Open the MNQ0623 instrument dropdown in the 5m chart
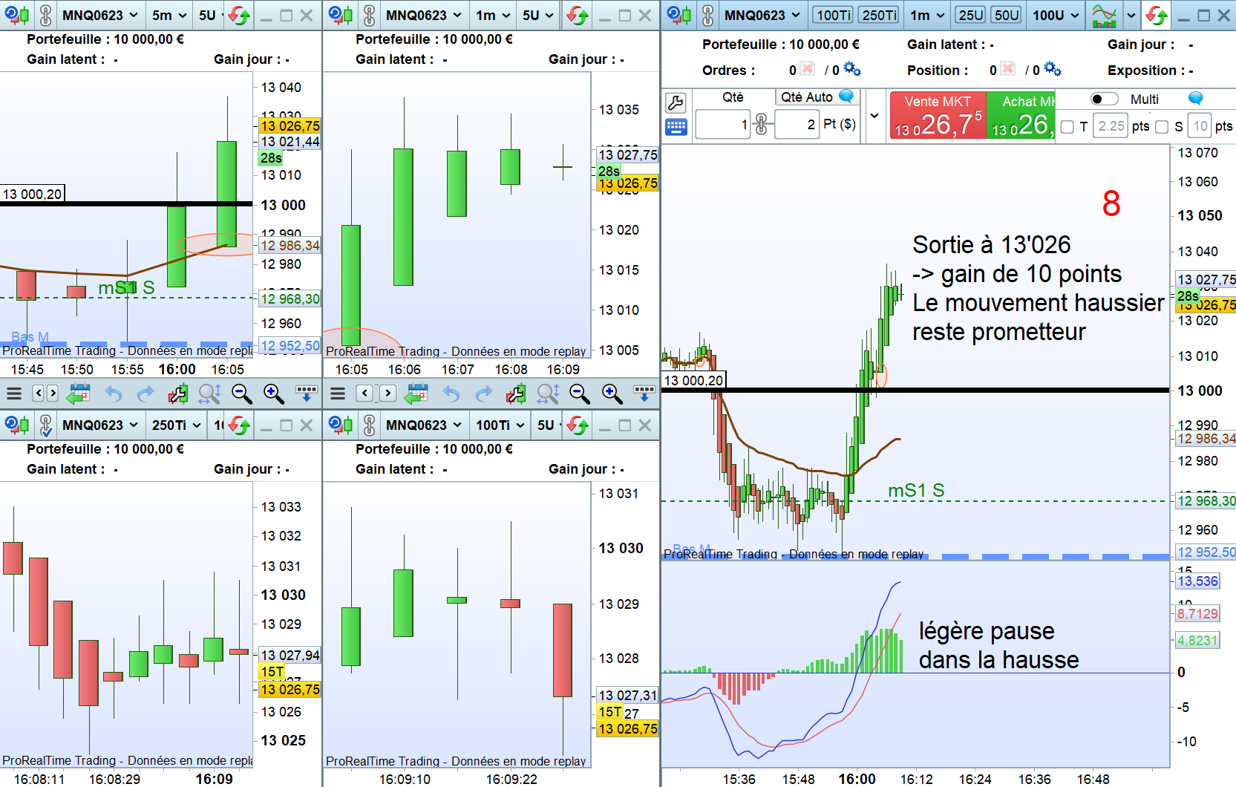This screenshot has width=1236, height=787. point(100,15)
